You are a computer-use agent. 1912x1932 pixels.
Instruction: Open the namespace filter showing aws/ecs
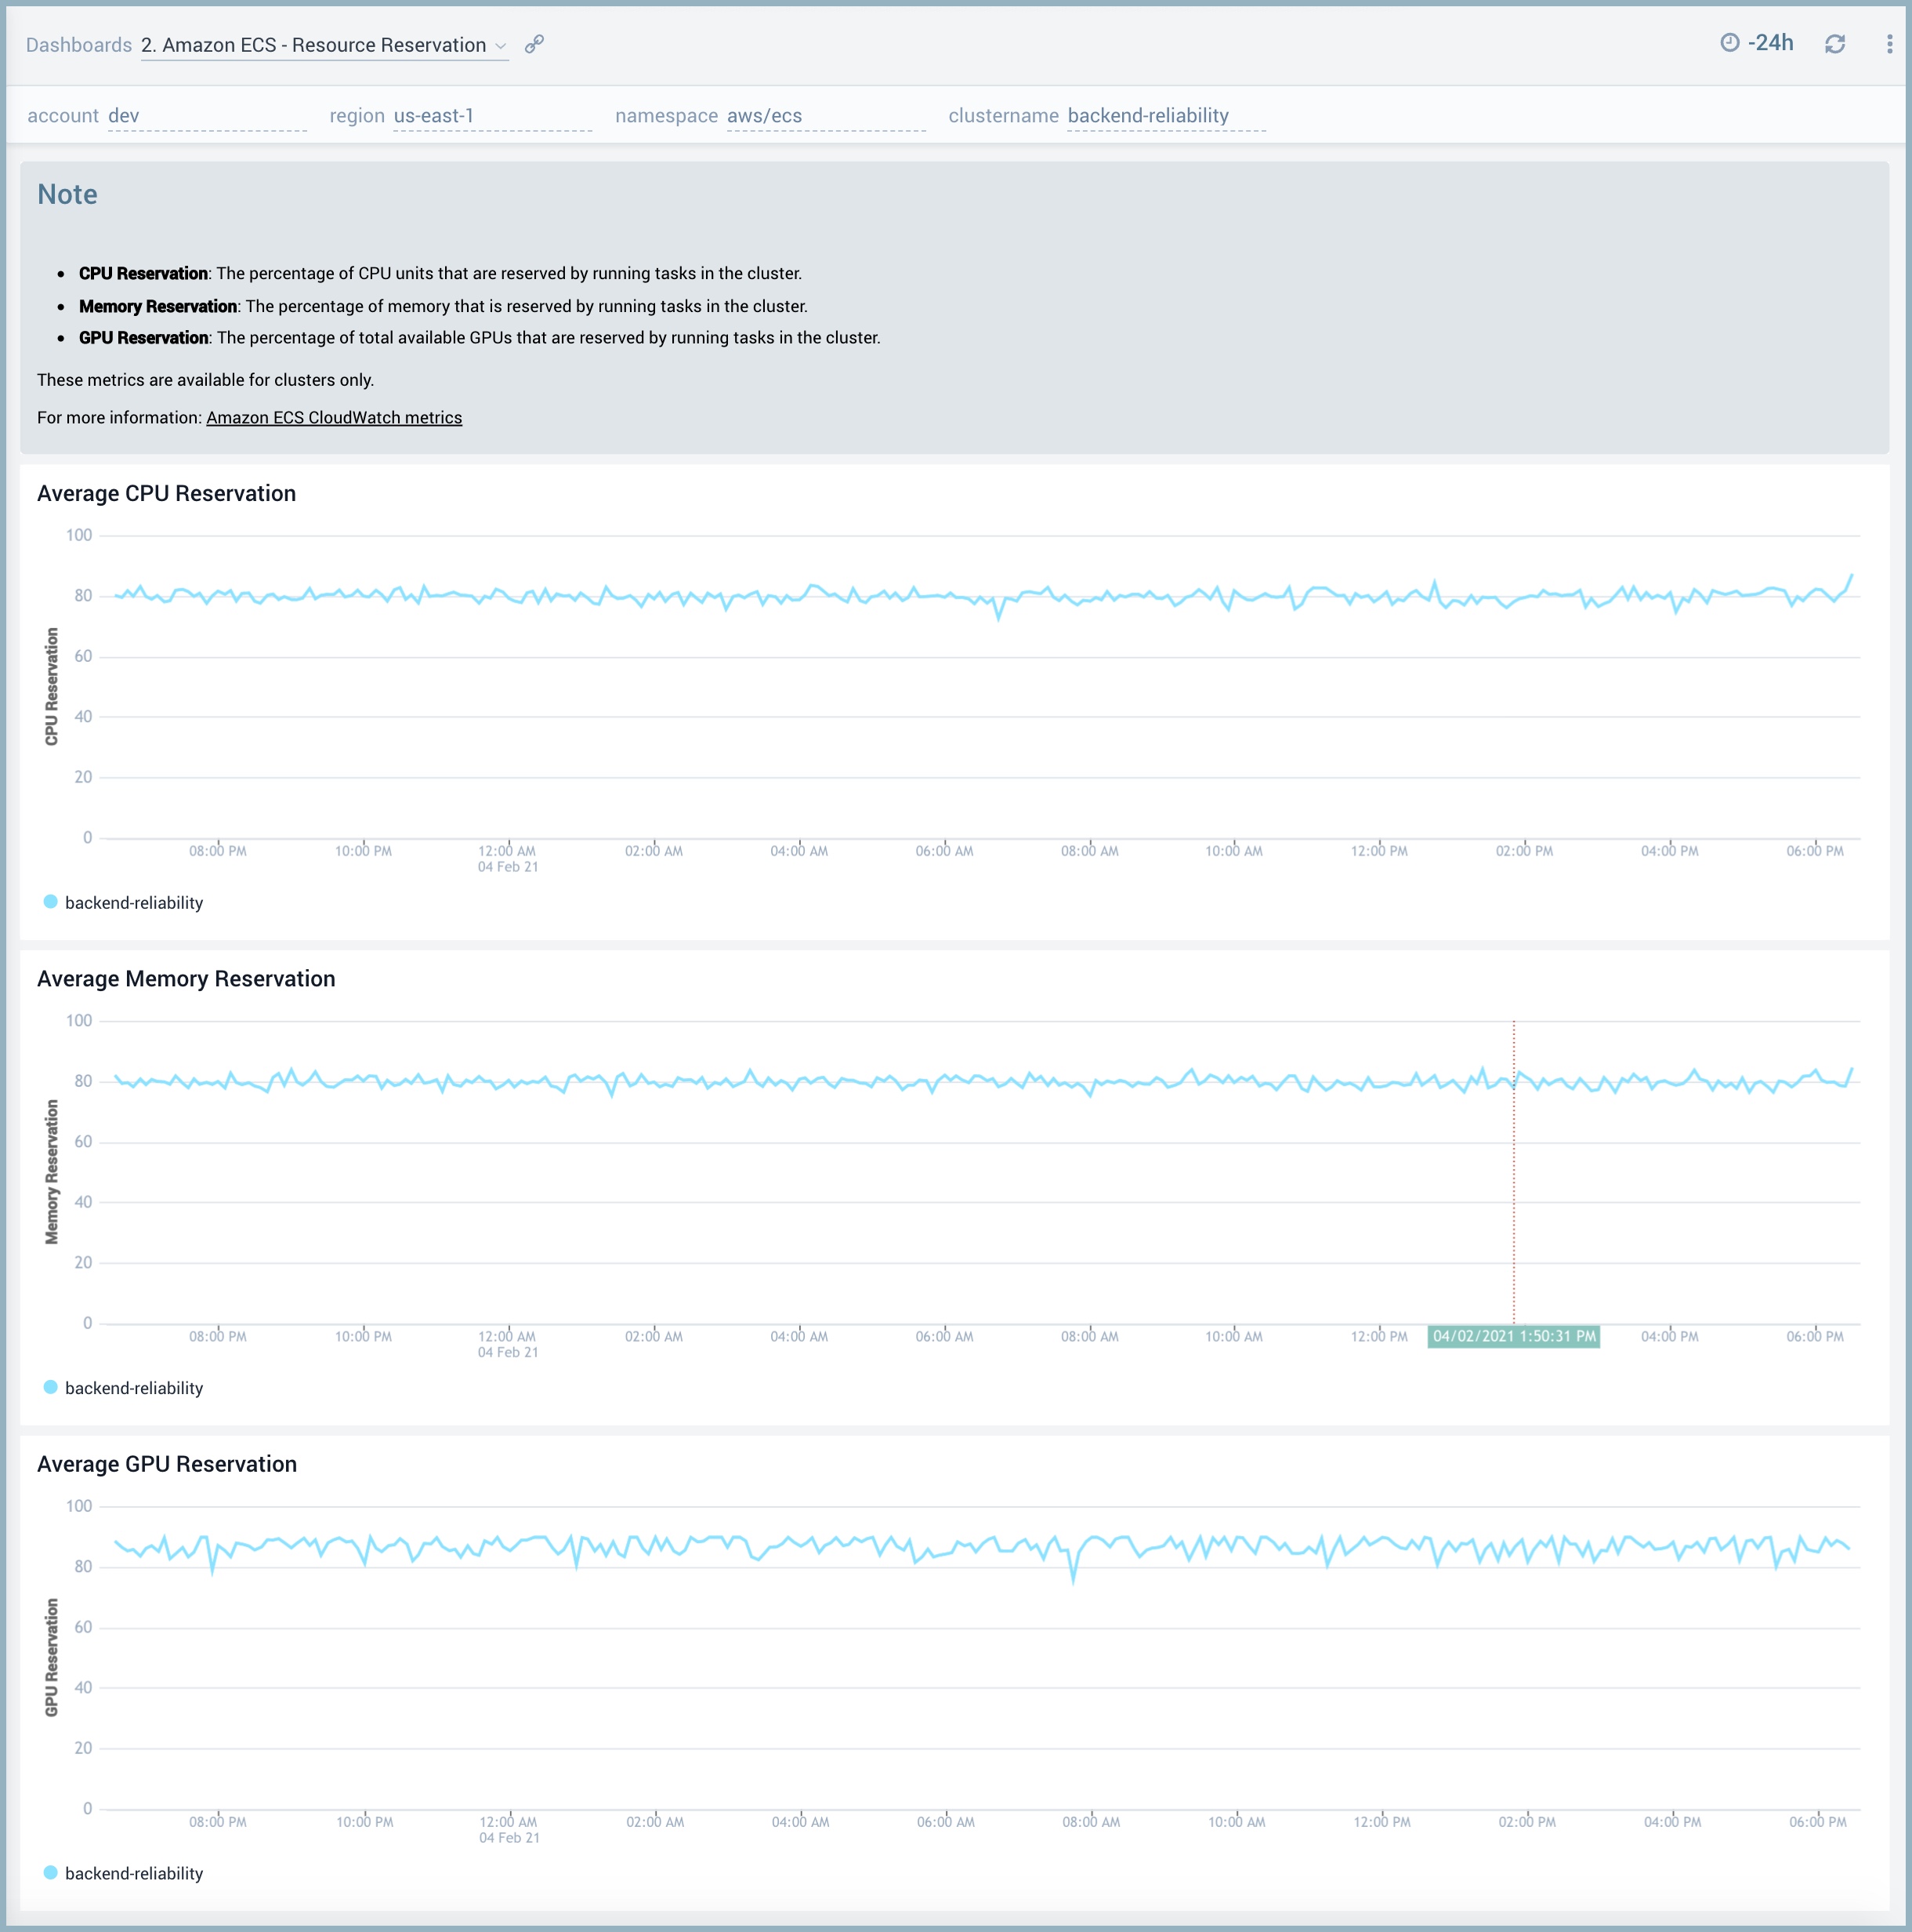(765, 115)
